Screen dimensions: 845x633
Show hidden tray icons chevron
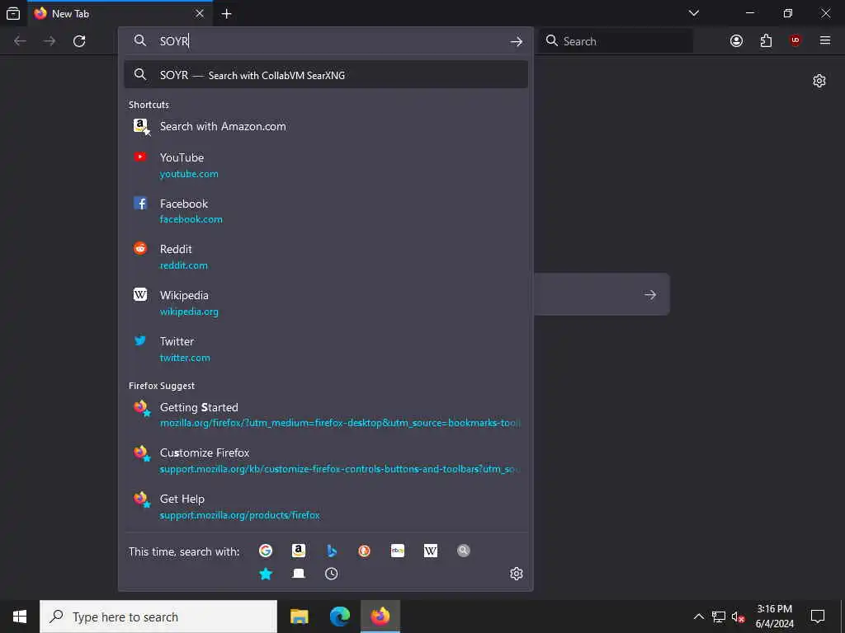(x=698, y=617)
